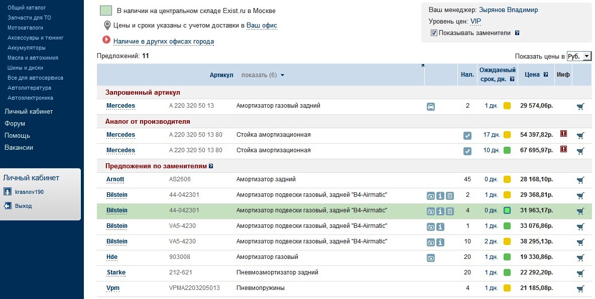The width and height of the screenshot is (595, 299).
Task: Open photo icon for 29 368,81р. Bilstein row
Action: (431, 196)
